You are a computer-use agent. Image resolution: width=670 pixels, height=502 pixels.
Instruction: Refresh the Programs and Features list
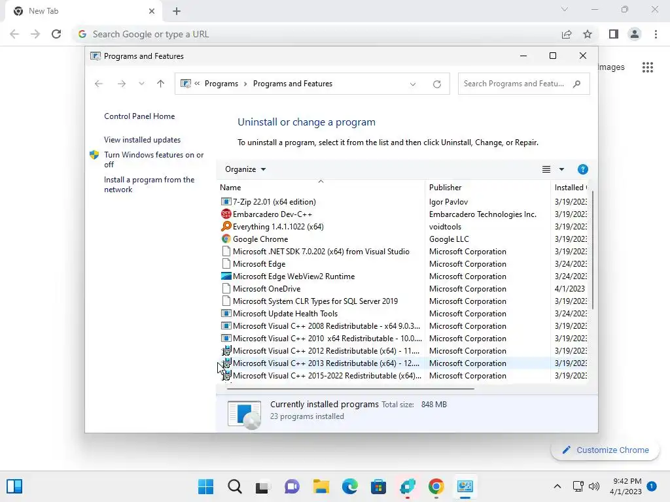(x=436, y=84)
